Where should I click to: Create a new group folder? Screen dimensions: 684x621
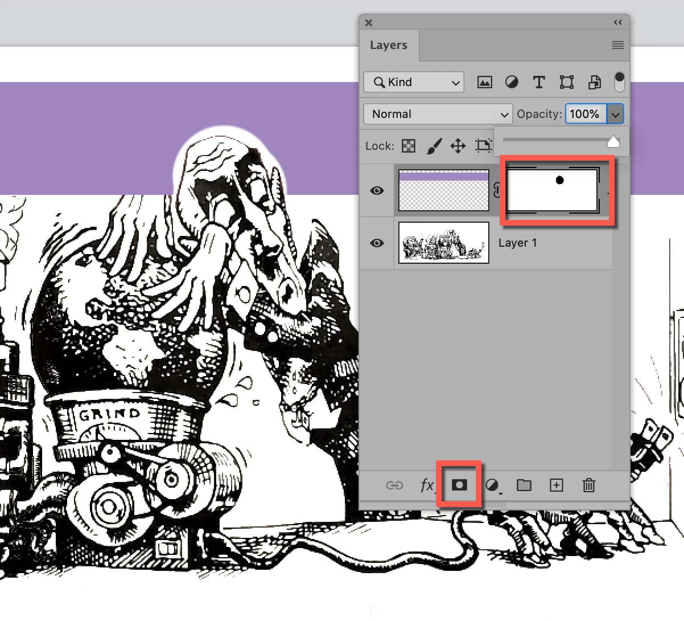(x=524, y=485)
